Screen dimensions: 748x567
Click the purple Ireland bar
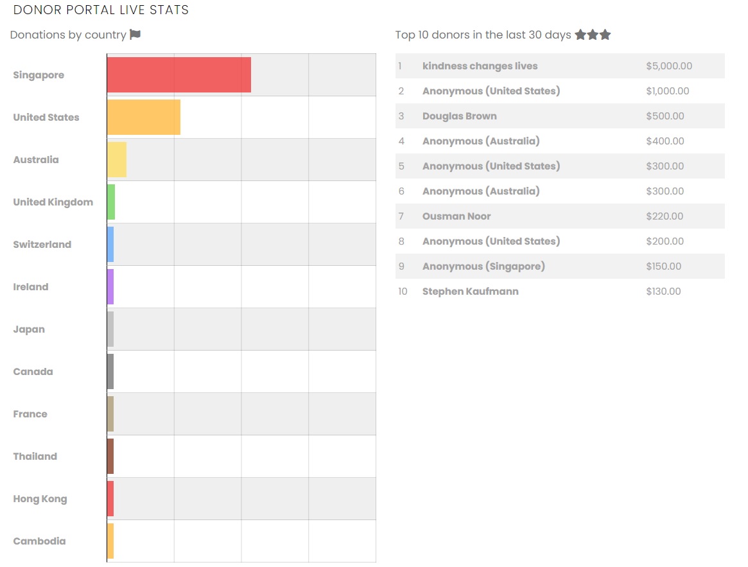(110, 287)
